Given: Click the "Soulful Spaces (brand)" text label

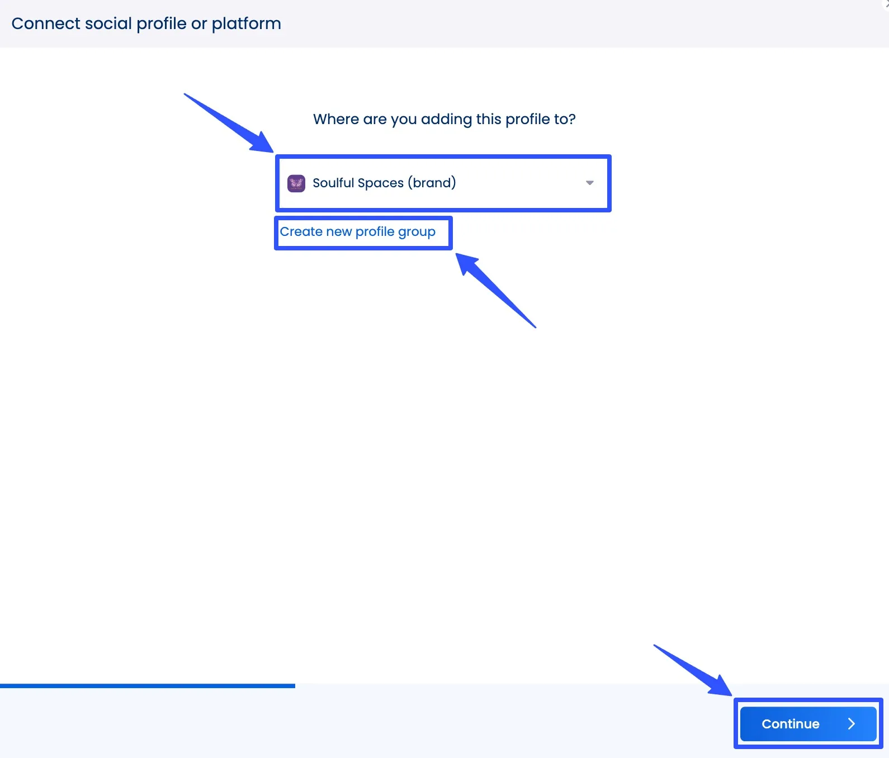Looking at the screenshot, I should coord(384,183).
